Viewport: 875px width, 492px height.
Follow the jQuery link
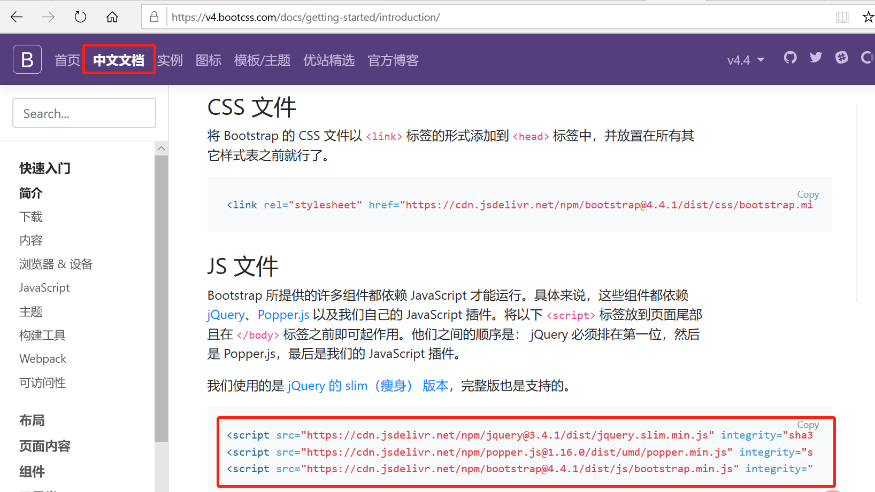(x=226, y=315)
